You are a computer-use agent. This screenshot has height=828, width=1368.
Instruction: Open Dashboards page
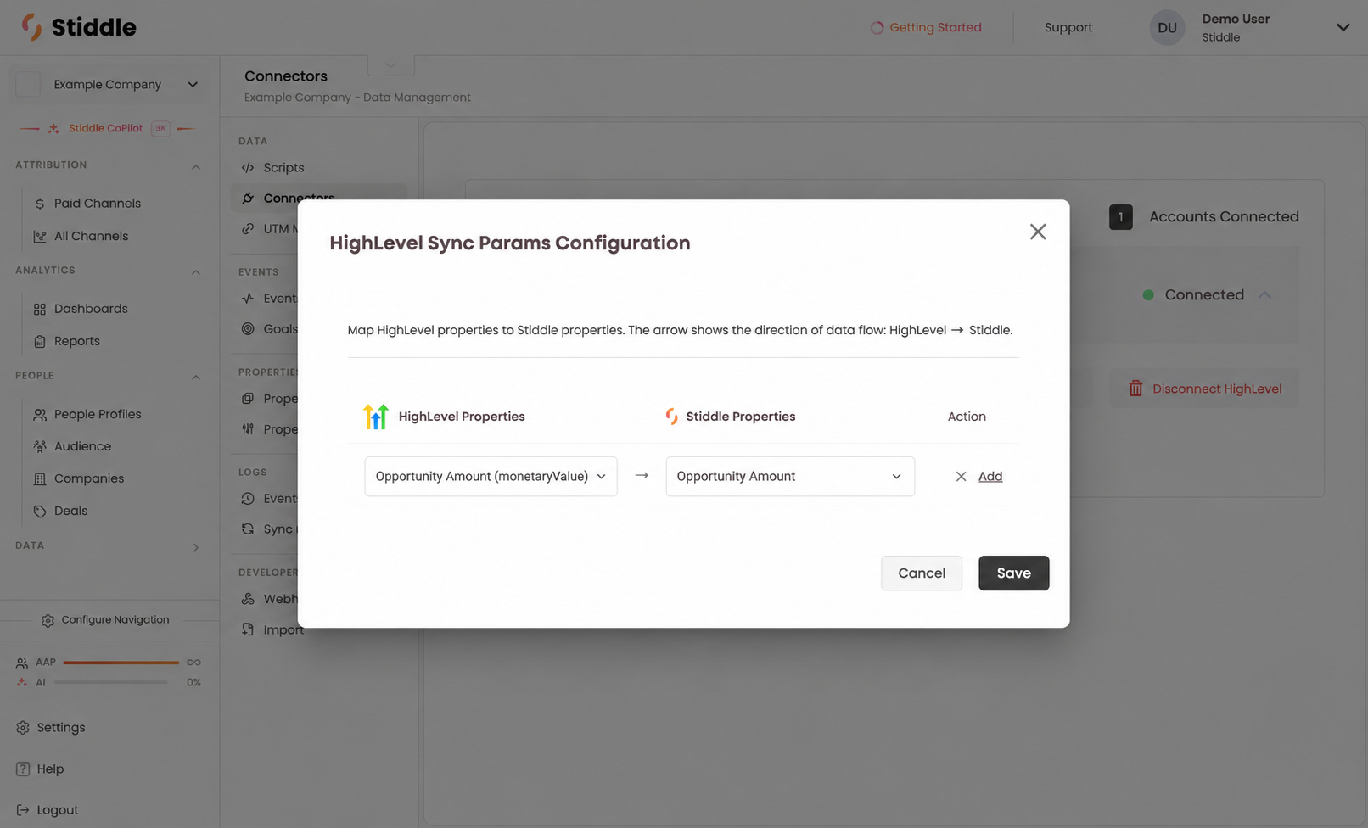click(x=91, y=309)
